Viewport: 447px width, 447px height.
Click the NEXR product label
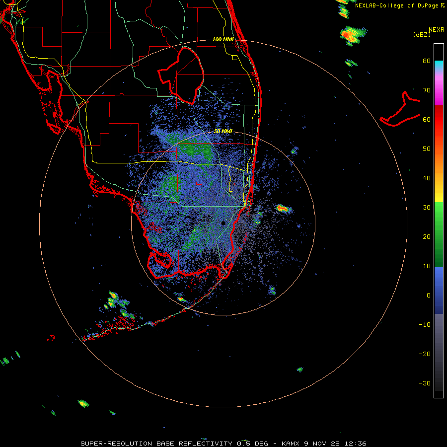pos(436,30)
